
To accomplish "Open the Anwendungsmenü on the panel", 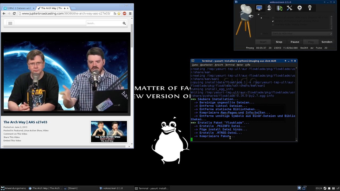I will pos(13,188).
